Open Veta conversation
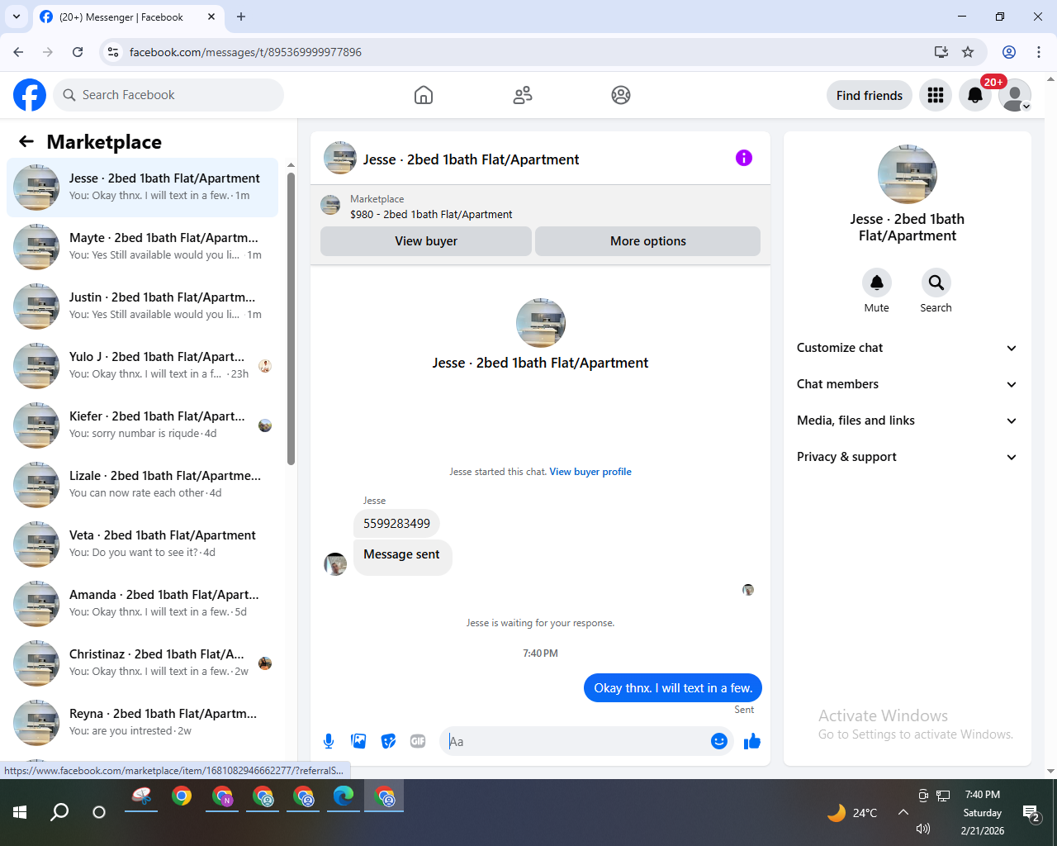Image resolution: width=1057 pixels, height=846 pixels. pyautogui.click(x=142, y=544)
